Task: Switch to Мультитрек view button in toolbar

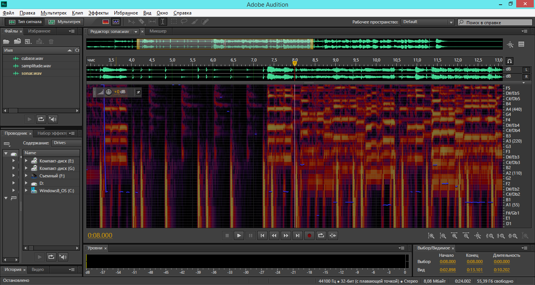Action: [65, 22]
